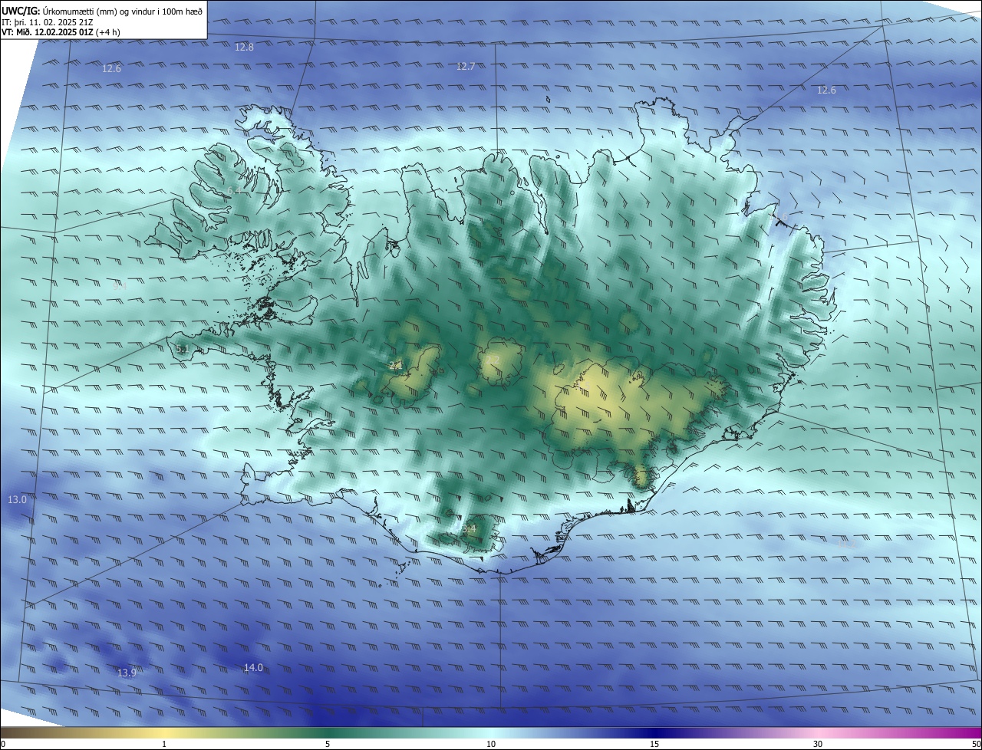Click the colorbar tick label 0
Screen dimensions: 982x750
click(3, 744)
